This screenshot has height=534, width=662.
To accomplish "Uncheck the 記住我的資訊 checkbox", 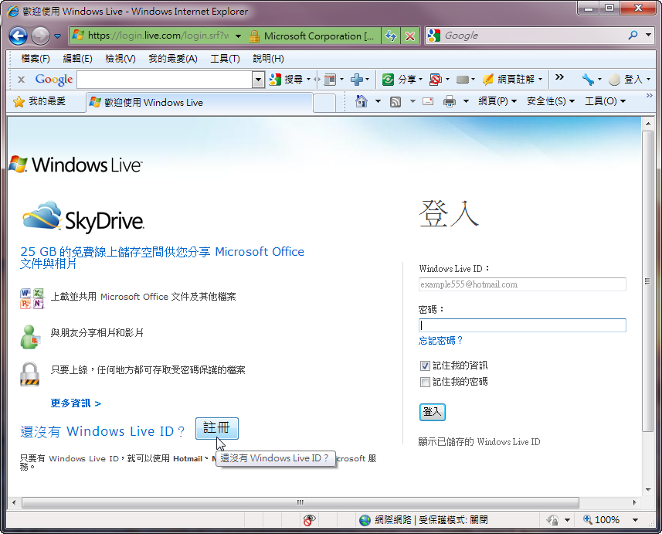I will tap(425, 366).
